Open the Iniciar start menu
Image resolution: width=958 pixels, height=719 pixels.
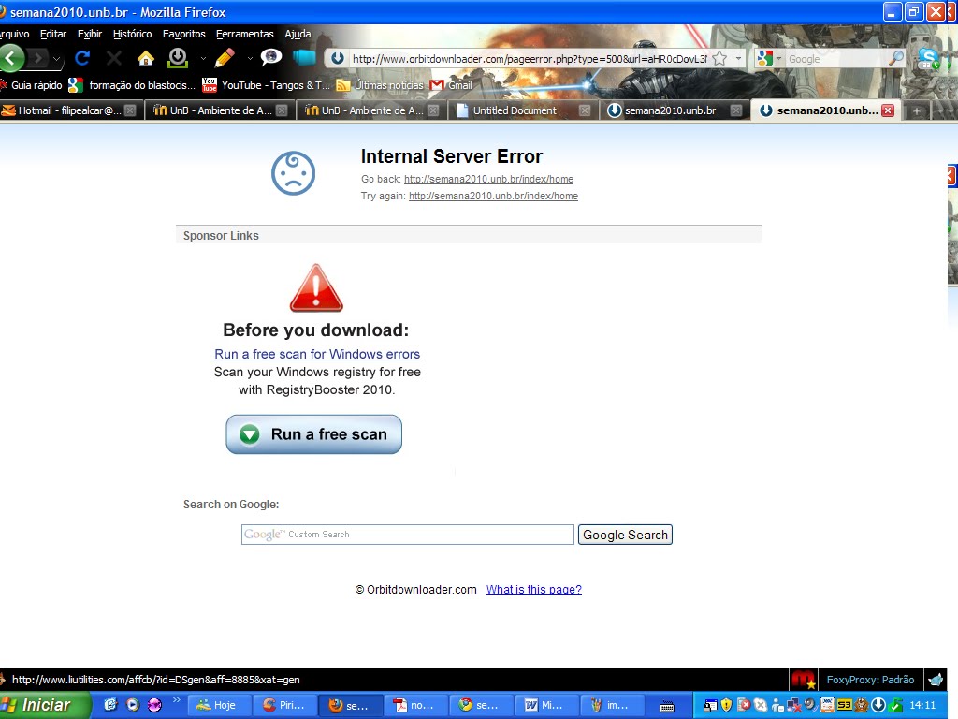[45, 705]
